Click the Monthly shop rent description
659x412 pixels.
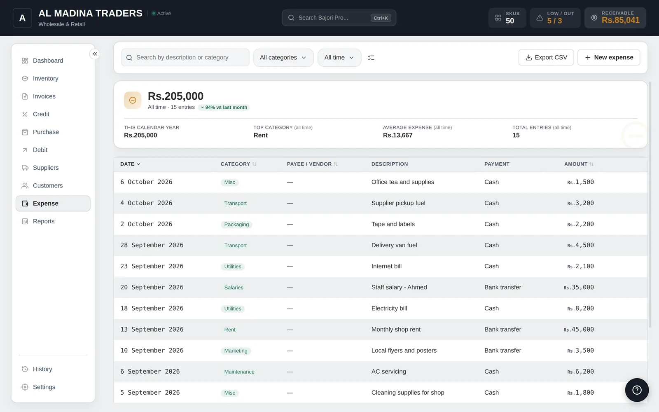pyautogui.click(x=396, y=329)
